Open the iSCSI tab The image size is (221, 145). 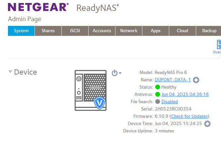click(75, 31)
